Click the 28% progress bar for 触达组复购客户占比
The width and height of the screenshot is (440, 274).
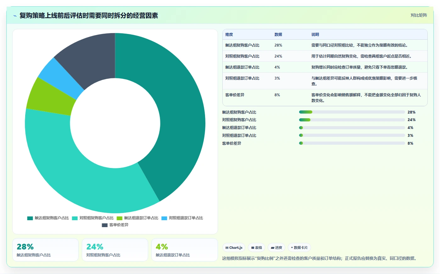click(x=352, y=112)
